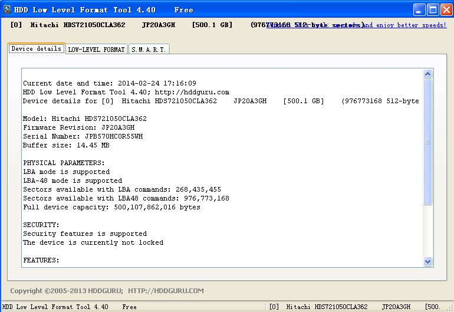The height and width of the screenshot is (312, 454).
Task: Click 'Security features is supported' line
Action: (85, 234)
